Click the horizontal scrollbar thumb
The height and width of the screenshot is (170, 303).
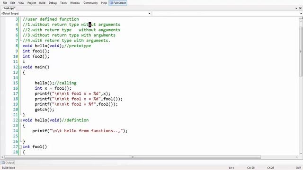click(133, 157)
